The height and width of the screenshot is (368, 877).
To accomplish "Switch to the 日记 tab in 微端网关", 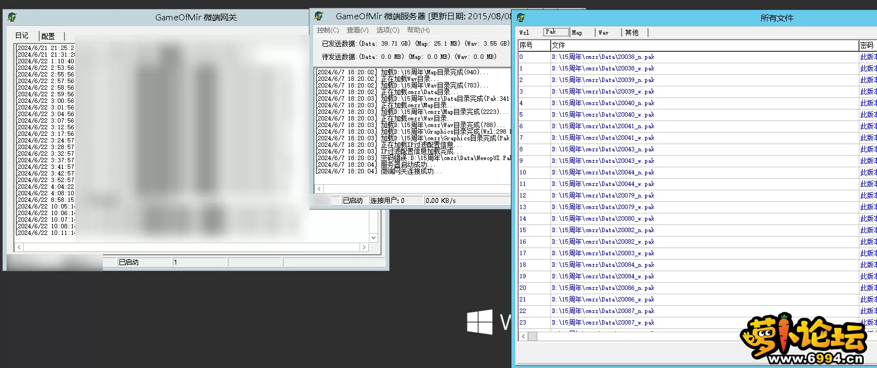I will click(22, 36).
